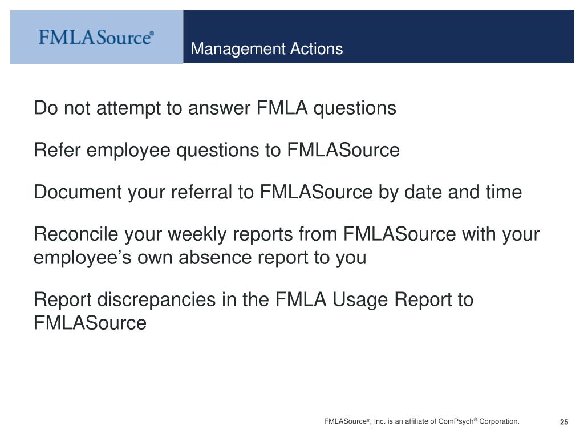Click the FMLASource logo in the header
584x438 pixels.
coord(96,38)
